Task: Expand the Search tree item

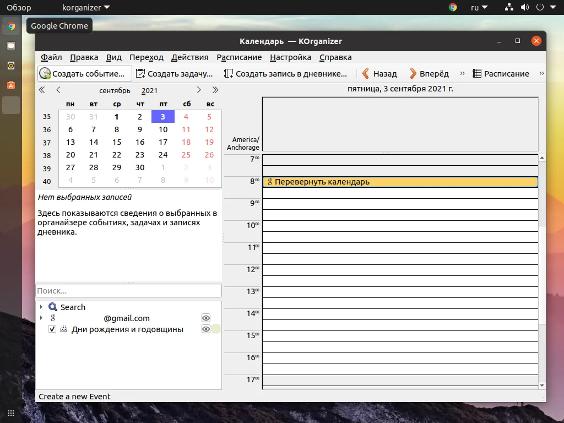Action: (41, 307)
